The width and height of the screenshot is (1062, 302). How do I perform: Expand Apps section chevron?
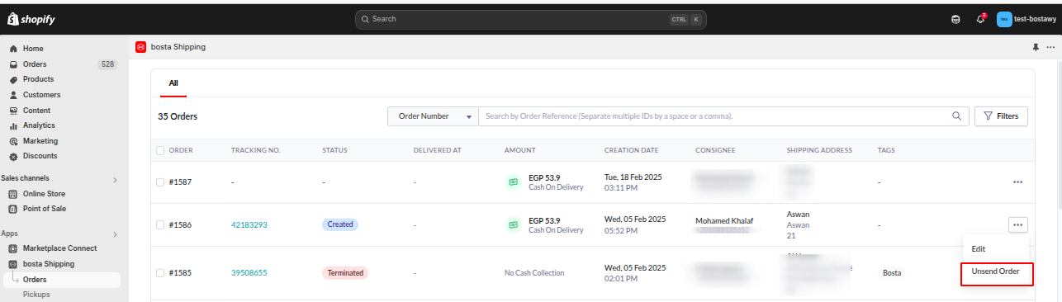[115, 234]
